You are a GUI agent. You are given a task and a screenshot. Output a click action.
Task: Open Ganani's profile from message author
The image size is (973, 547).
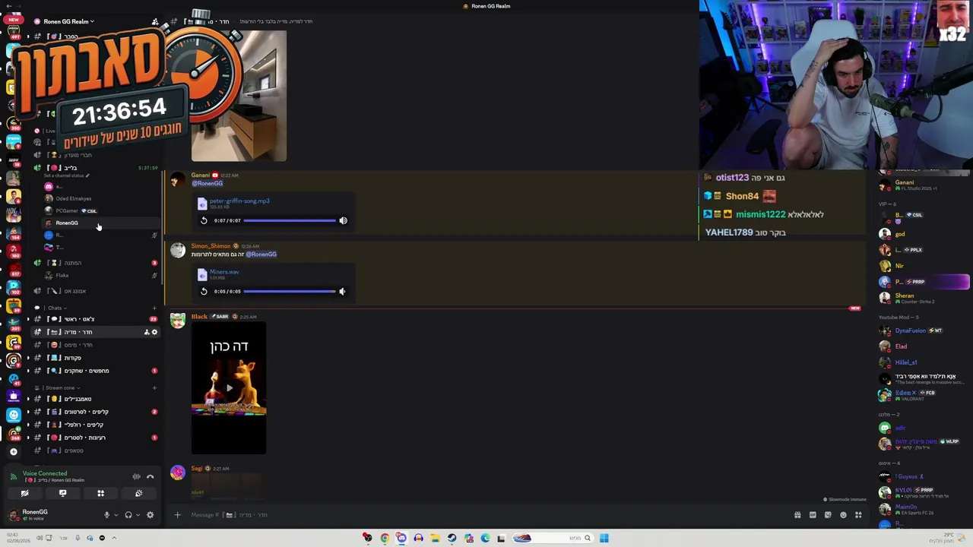point(201,175)
